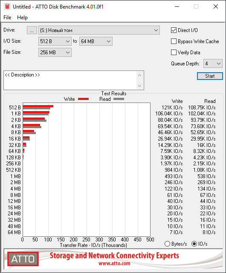Image resolution: width=226 pixels, height=273 pixels.
Task: Open the maximum I/O Size dropdown (64 MB)
Action: [x=96, y=41]
